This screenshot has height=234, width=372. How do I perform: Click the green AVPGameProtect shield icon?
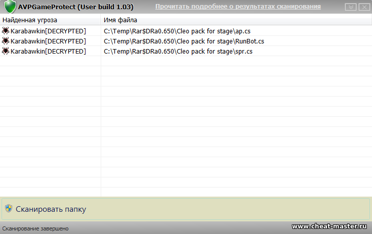(x=10, y=7)
